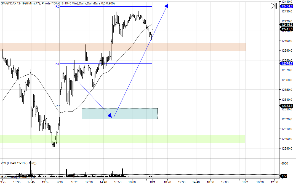
Task: Click the 12411,5 SMA price marker
Action: (x=287, y=29)
